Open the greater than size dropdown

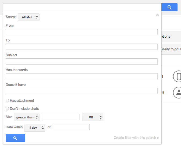(27, 118)
